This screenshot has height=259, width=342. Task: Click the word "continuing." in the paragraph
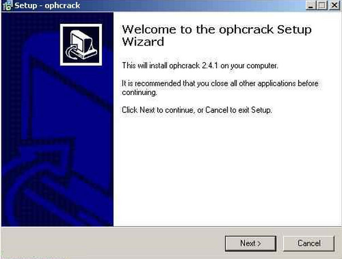coord(140,93)
